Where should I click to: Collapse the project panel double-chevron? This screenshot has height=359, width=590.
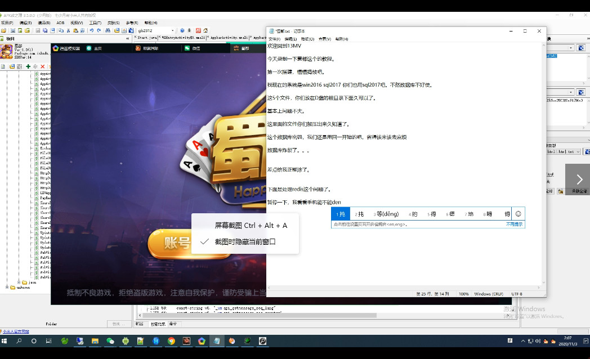tap(127, 39)
